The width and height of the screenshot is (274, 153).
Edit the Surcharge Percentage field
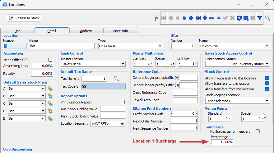222,142
